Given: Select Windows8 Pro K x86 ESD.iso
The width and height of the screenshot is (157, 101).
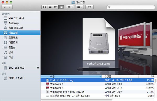Looking at the screenshot, I should click(97, 92).
